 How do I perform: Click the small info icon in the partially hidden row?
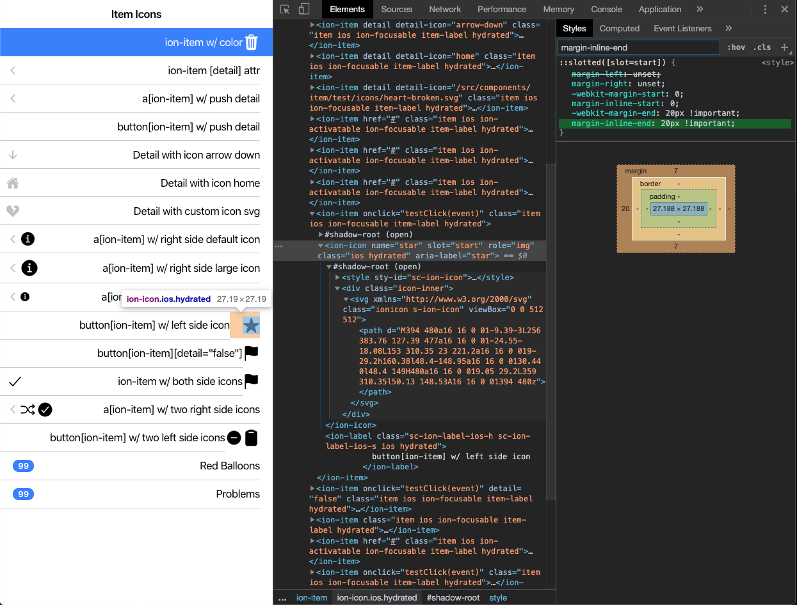25,297
